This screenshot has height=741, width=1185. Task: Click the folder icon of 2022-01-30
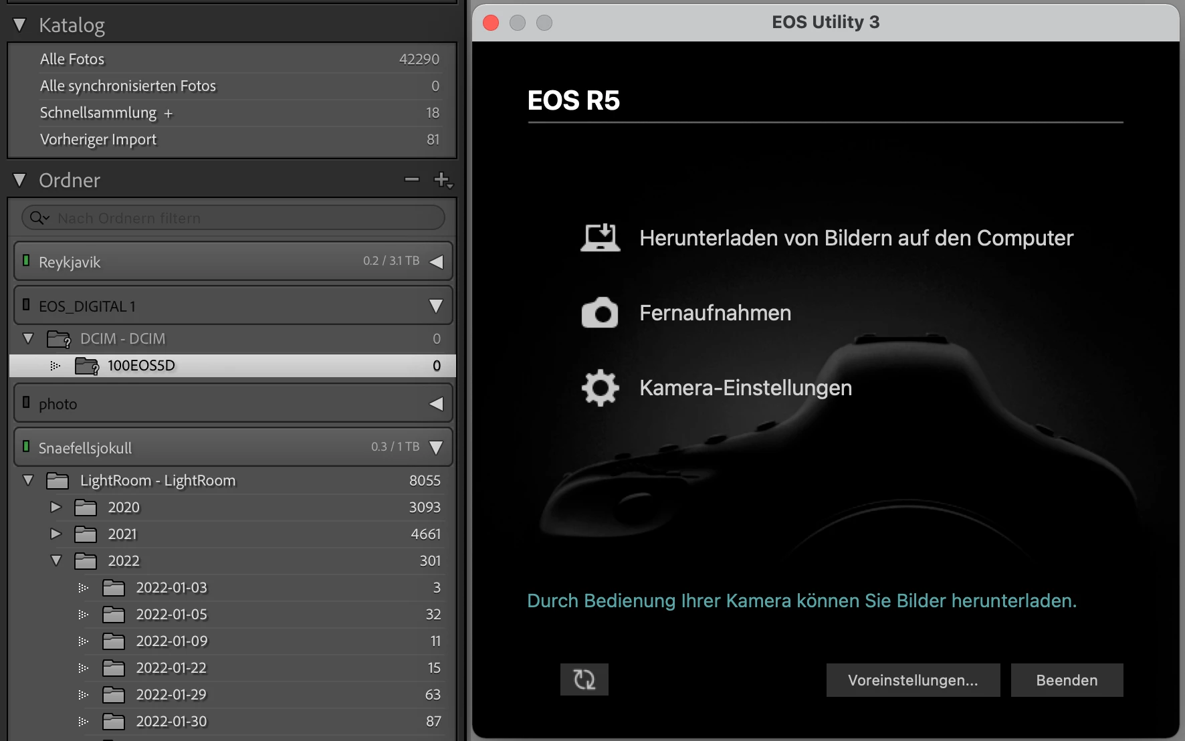pos(114,722)
